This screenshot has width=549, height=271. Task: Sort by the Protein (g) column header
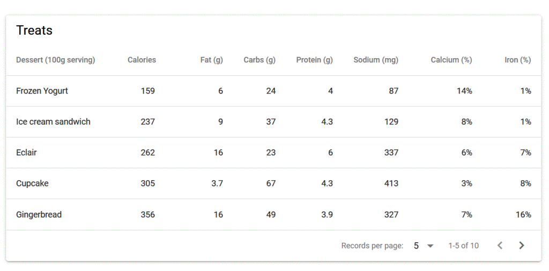314,60
